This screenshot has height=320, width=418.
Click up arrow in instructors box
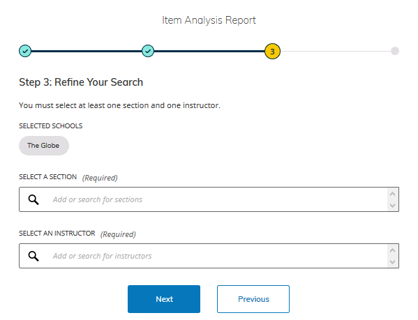[x=392, y=250]
